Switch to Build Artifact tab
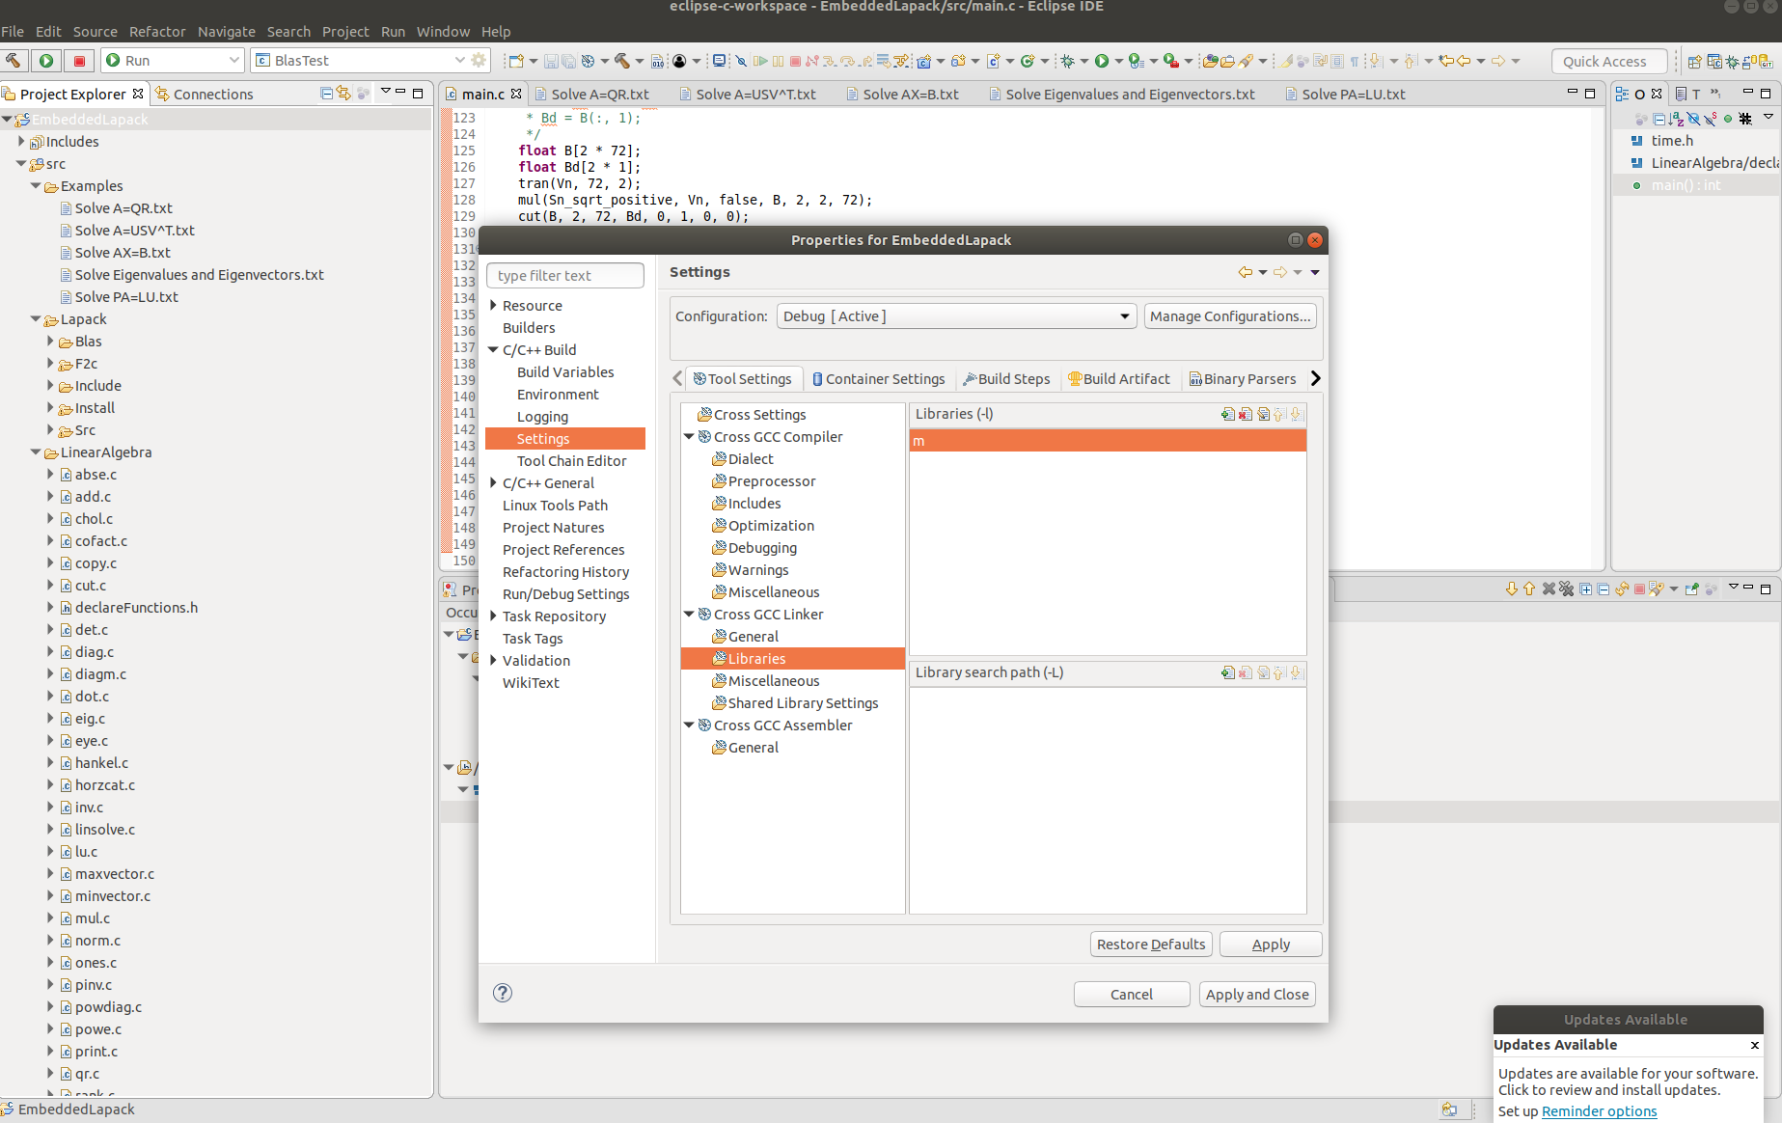Screen dimensions: 1782x1123 (1119, 379)
